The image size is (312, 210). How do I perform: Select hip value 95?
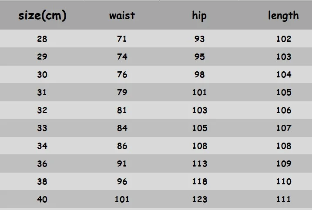[x=199, y=57]
